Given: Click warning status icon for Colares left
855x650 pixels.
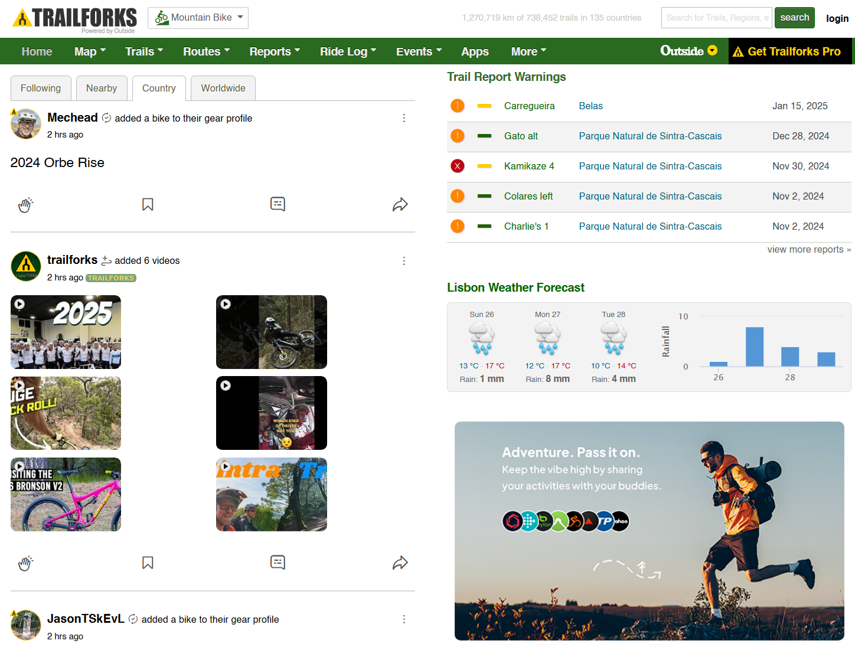Looking at the screenshot, I should [458, 196].
